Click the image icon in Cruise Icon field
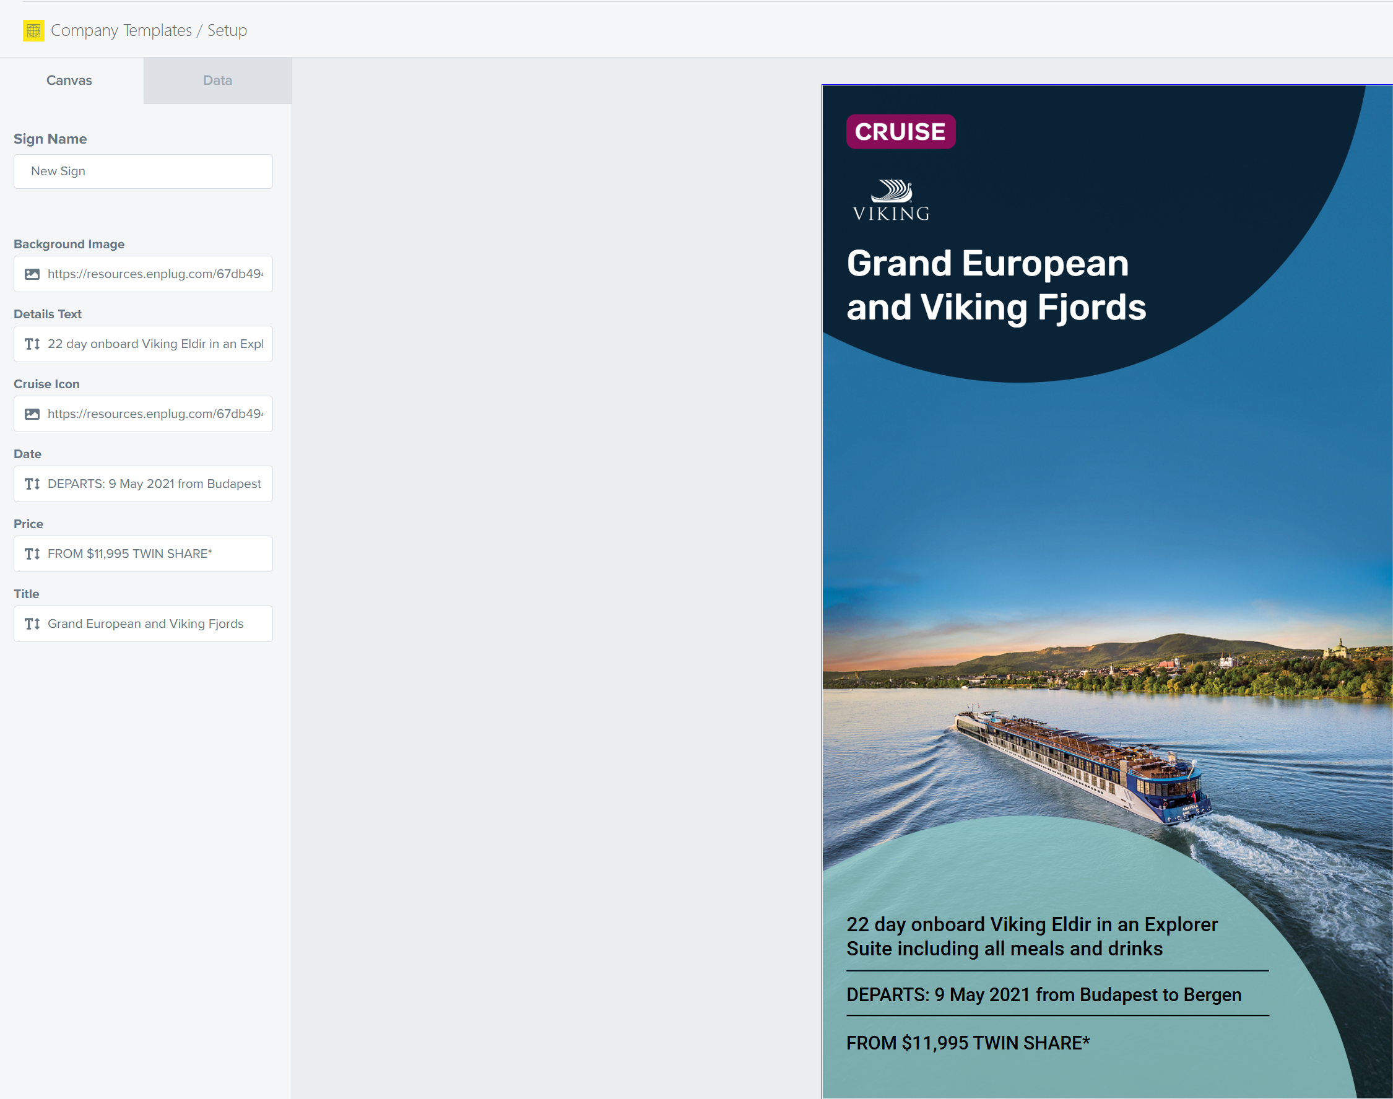 point(32,414)
